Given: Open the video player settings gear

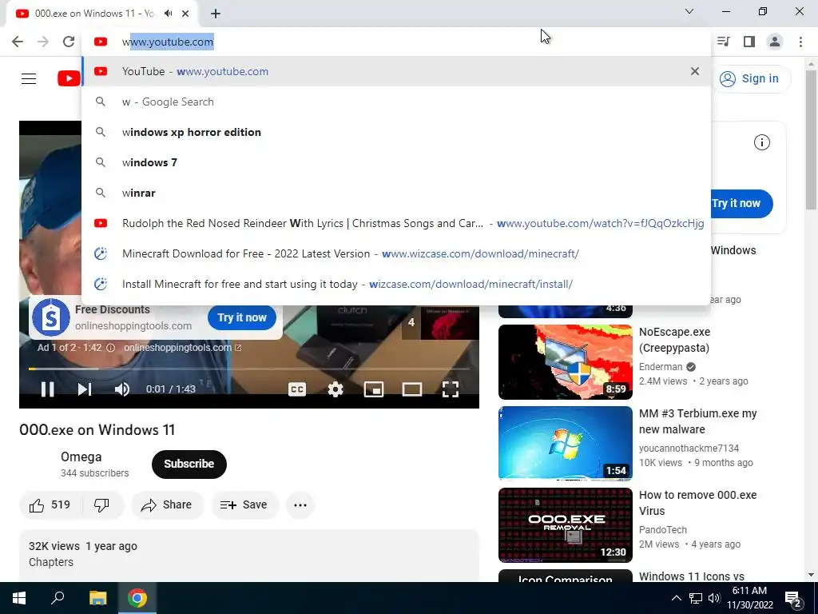Looking at the screenshot, I should (336, 389).
